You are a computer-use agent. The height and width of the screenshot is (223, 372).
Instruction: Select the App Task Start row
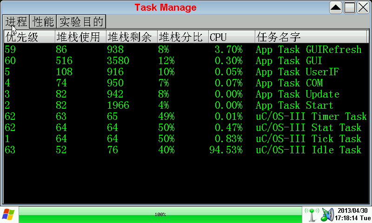[x=186, y=105]
